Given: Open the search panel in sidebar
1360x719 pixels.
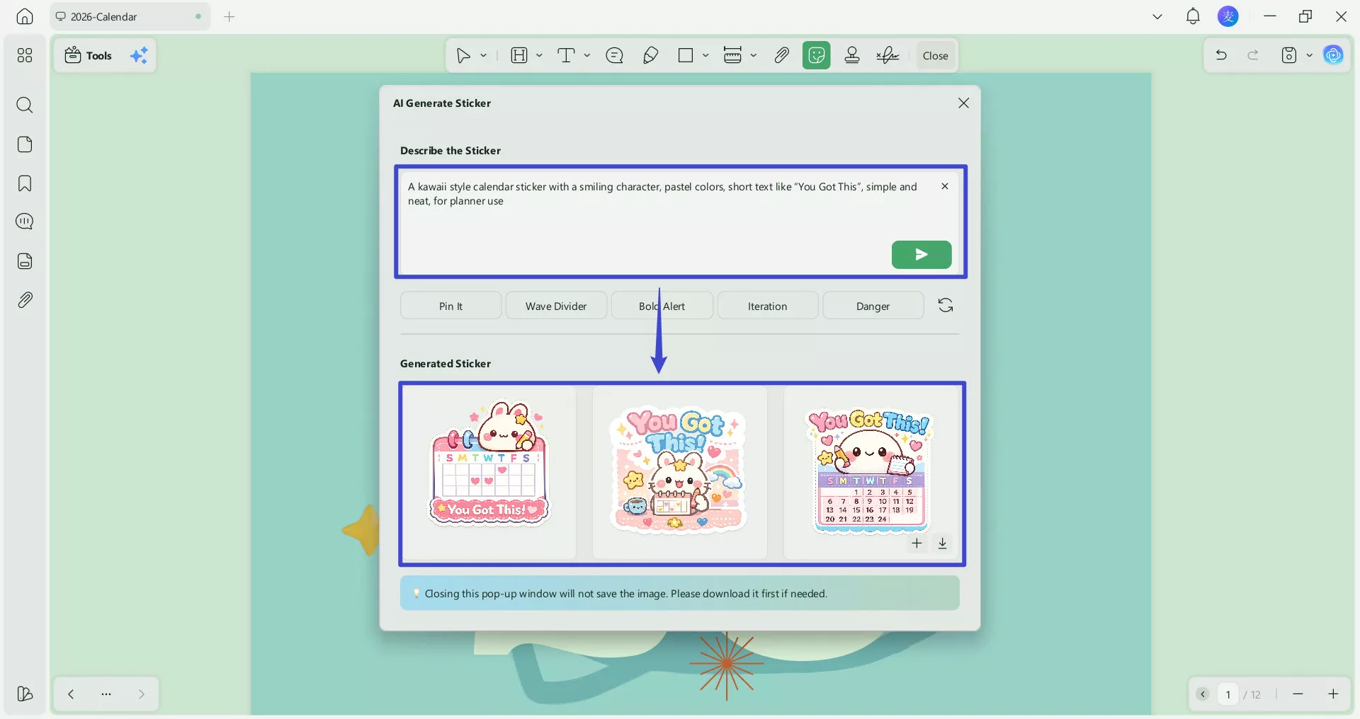Looking at the screenshot, I should click(25, 105).
